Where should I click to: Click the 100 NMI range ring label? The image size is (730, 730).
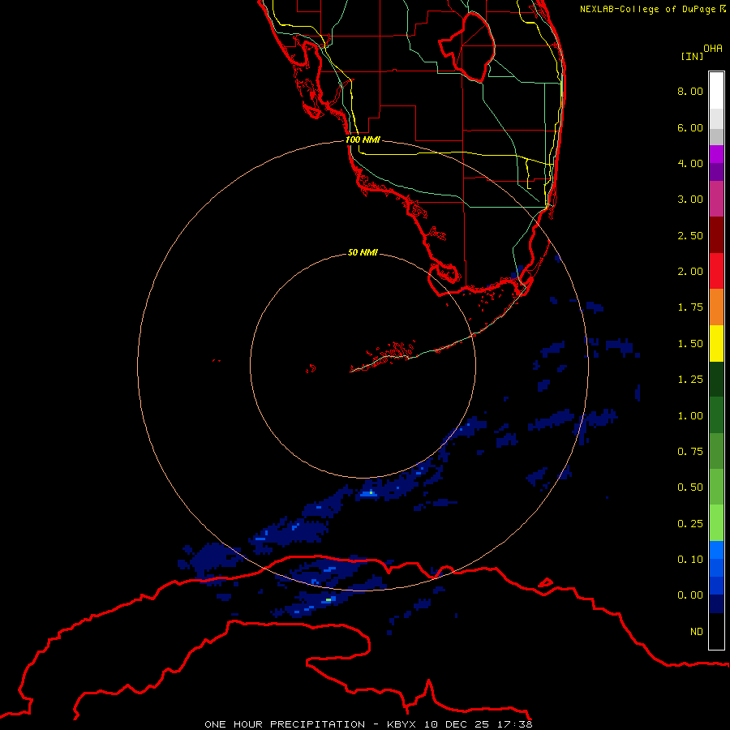pyautogui.click(x=363, y=140)
